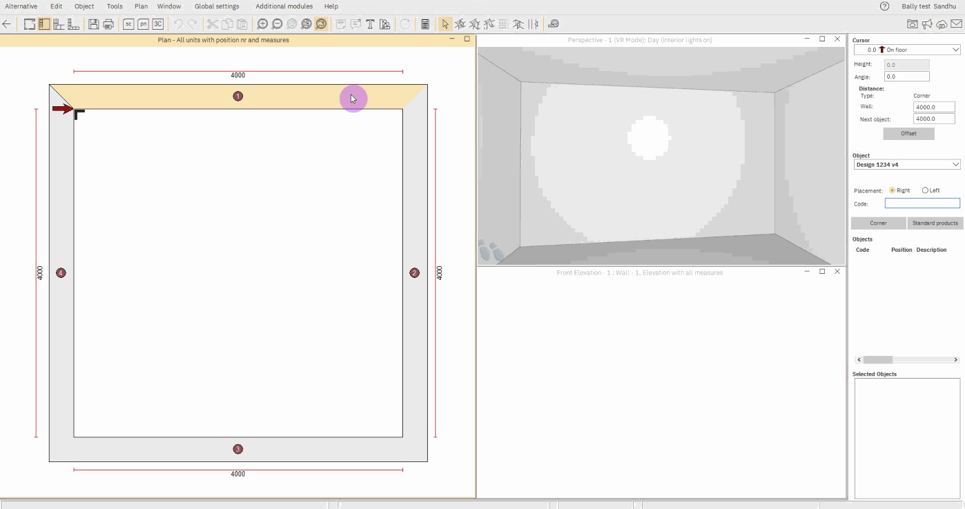Click the back arrow icon in toolbar

7,24
